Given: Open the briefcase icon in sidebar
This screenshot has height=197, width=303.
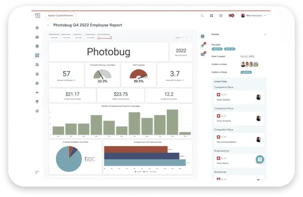Looking at the screenshot, I should 37,37.
